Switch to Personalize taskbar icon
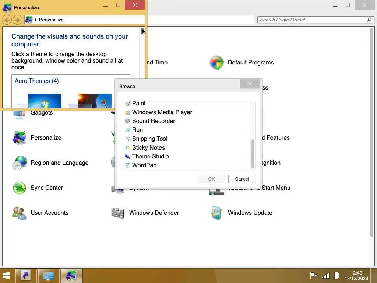The image size is (377, 283). (x=72, y=276)
